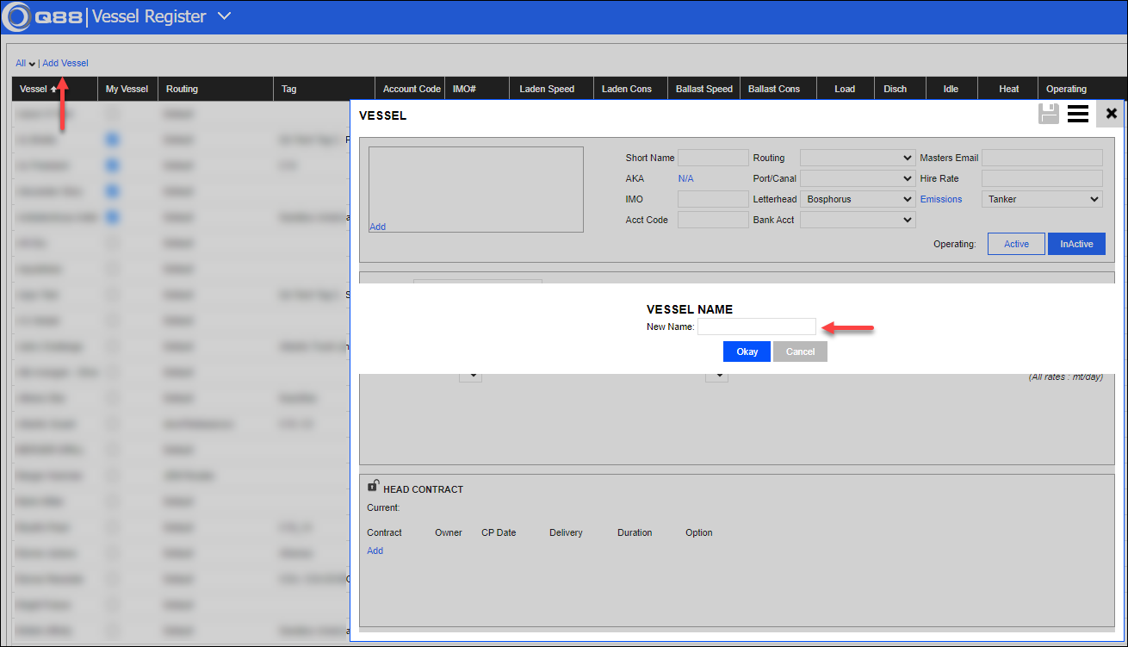Open the Routing dropdown in Vessel form

pyautogui.click(x=857, y=158)
